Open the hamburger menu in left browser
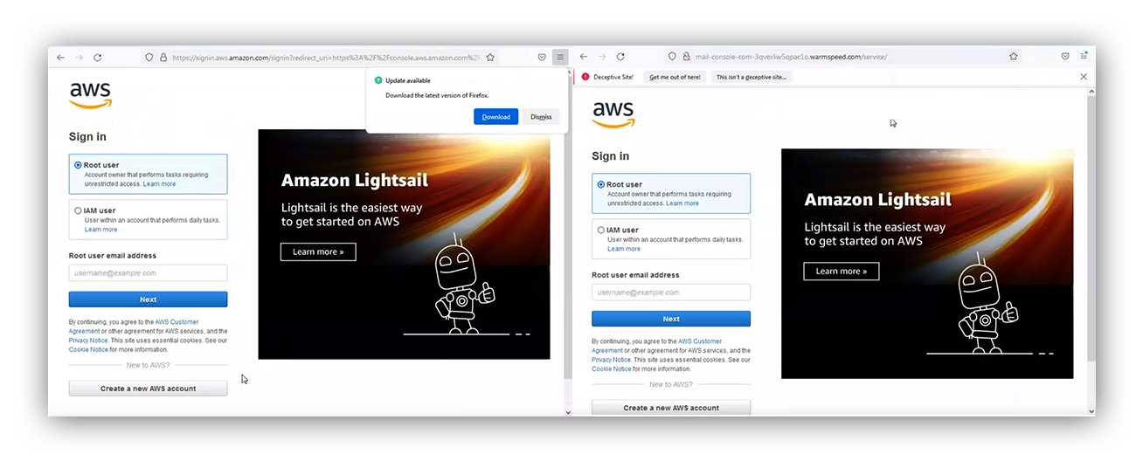Screen dimensions: 1143x468 click(x=560, y=58)
